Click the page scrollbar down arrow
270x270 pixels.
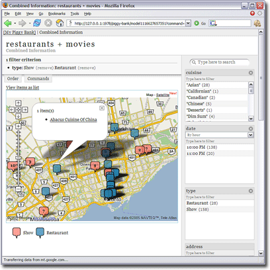click(x=261, y=253)
